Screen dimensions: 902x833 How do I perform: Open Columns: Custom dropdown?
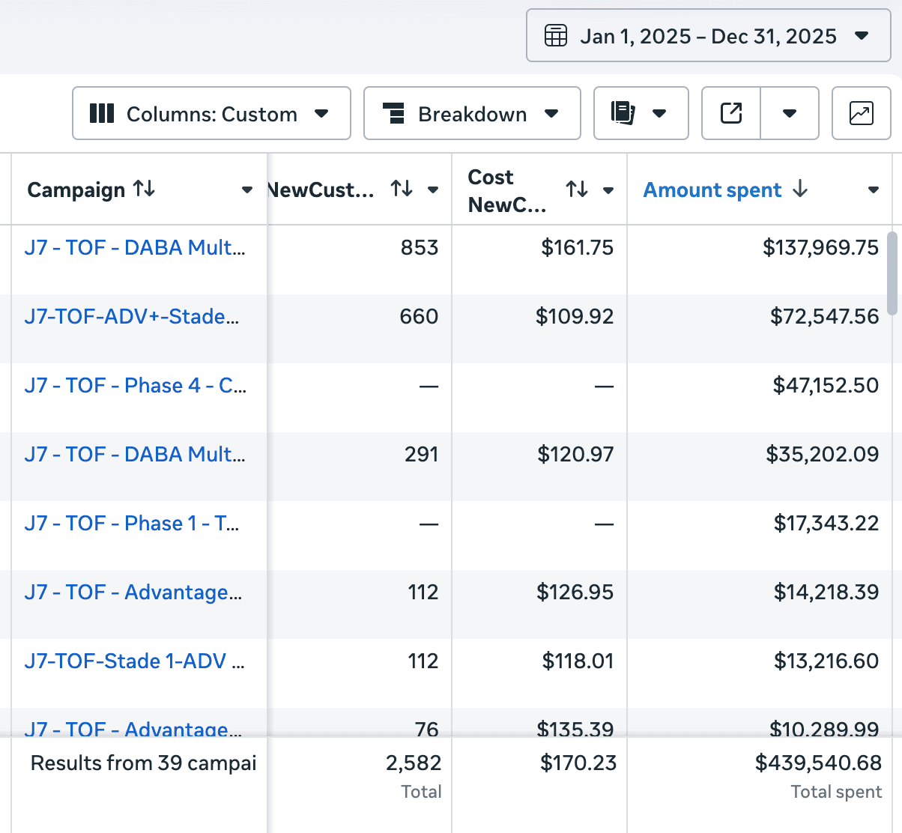(x=211, y=114)
